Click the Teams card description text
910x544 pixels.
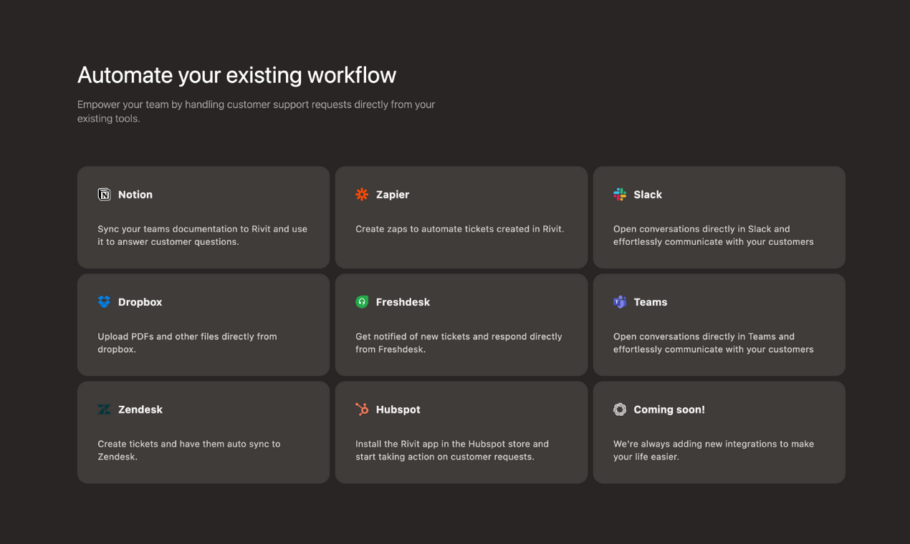[x=713, y=343]
